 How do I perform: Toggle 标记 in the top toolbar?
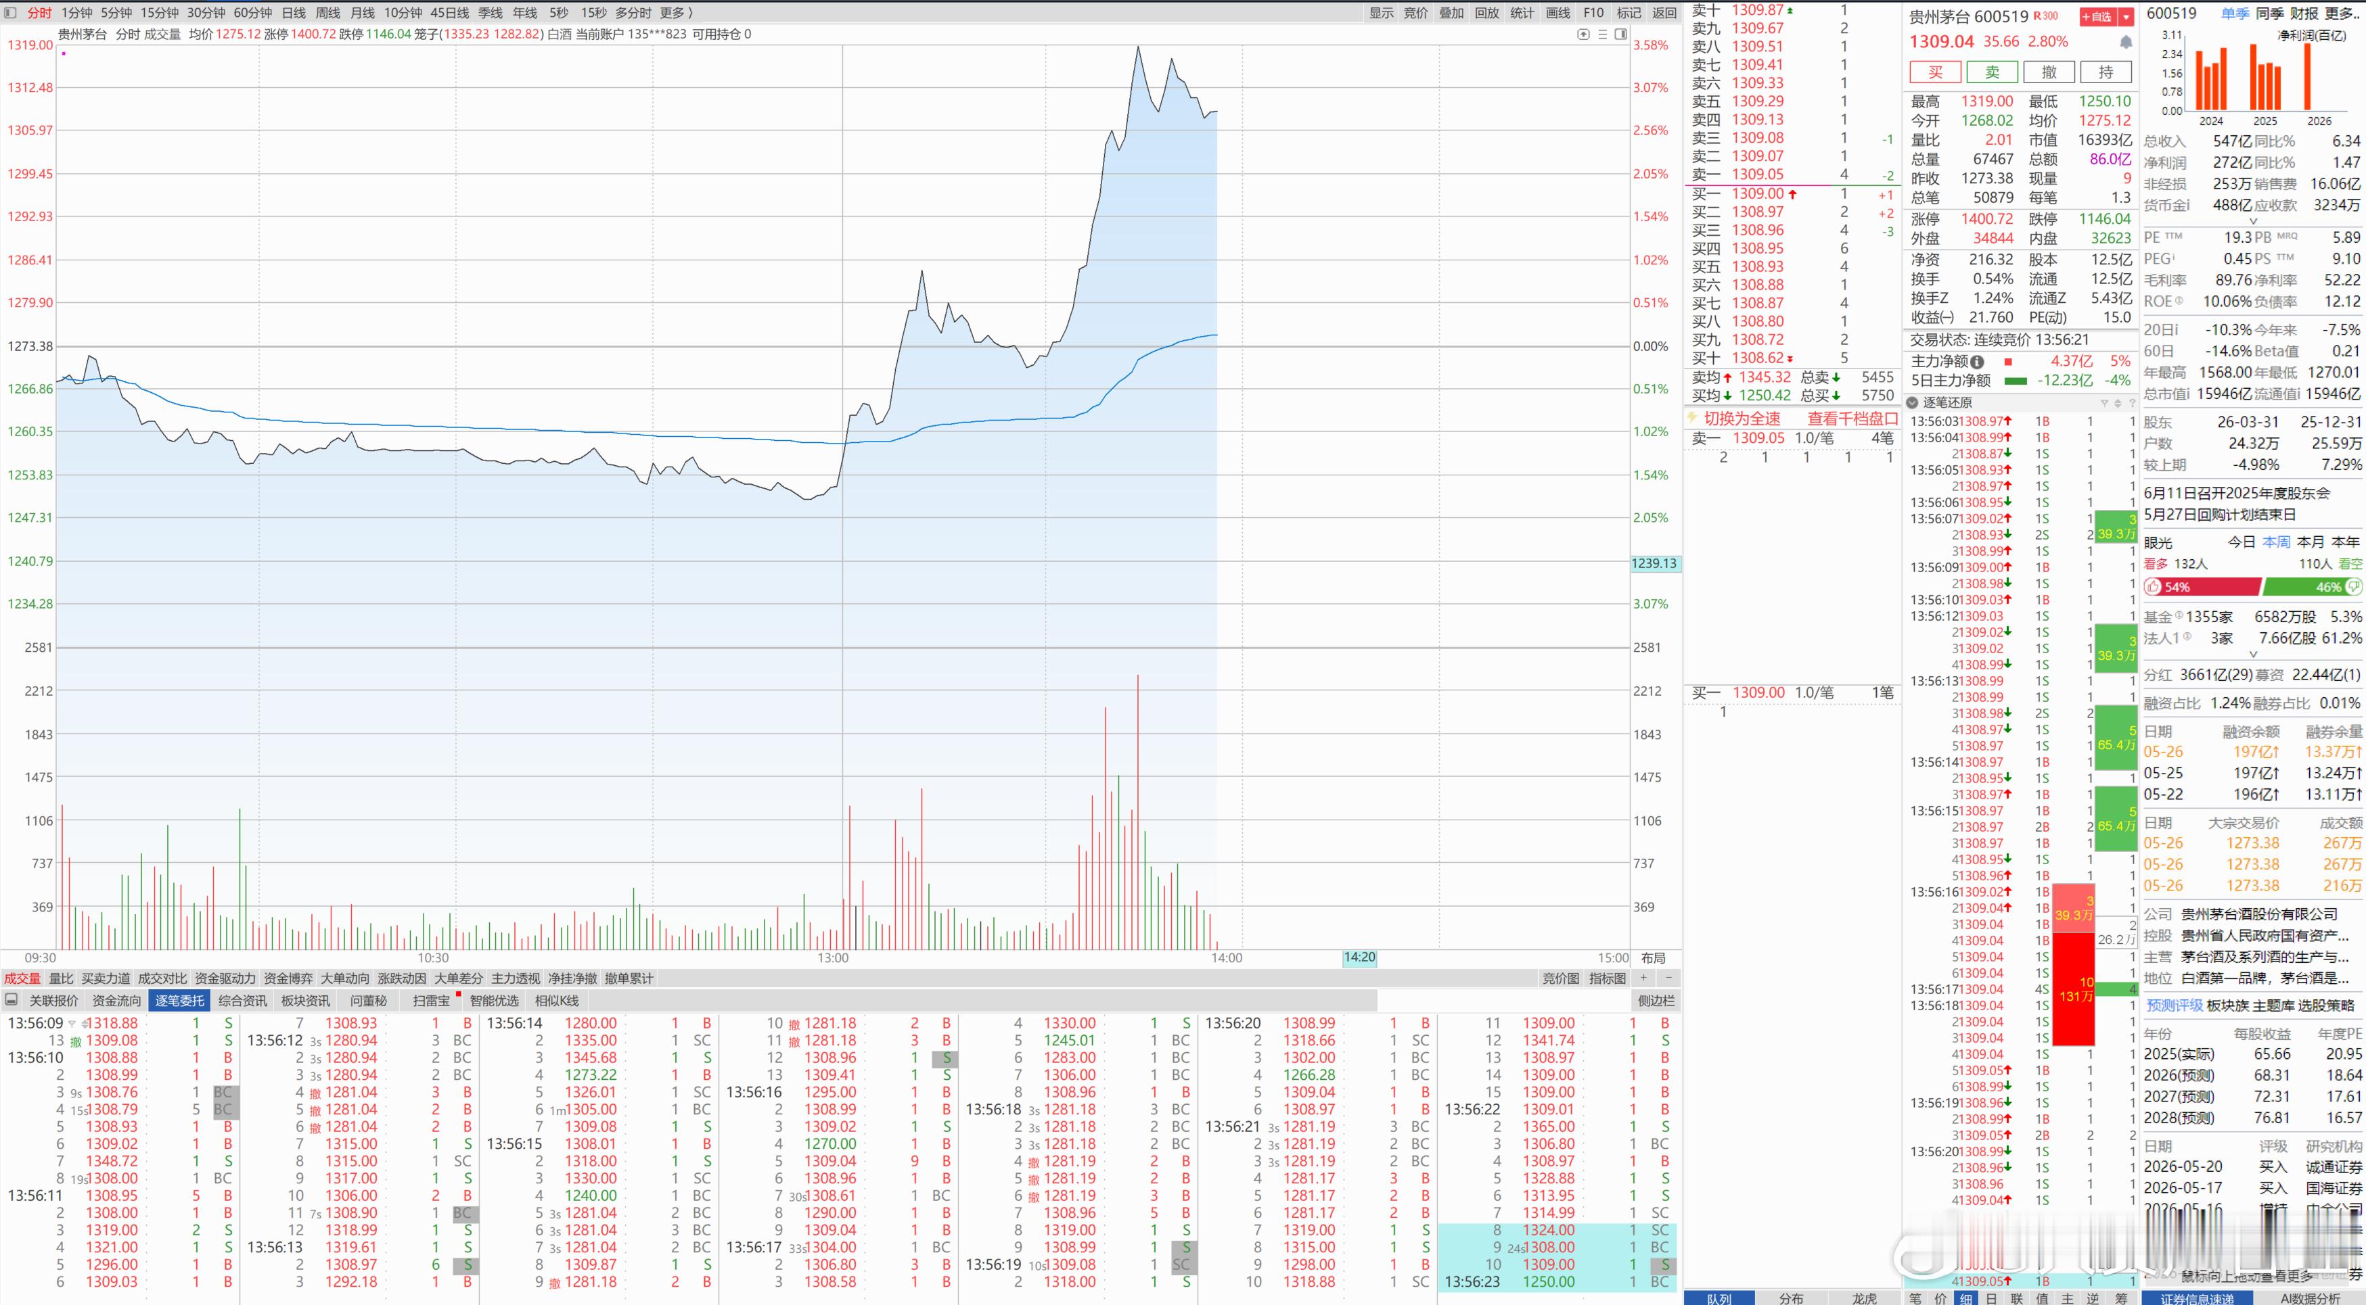point(1629,13)
